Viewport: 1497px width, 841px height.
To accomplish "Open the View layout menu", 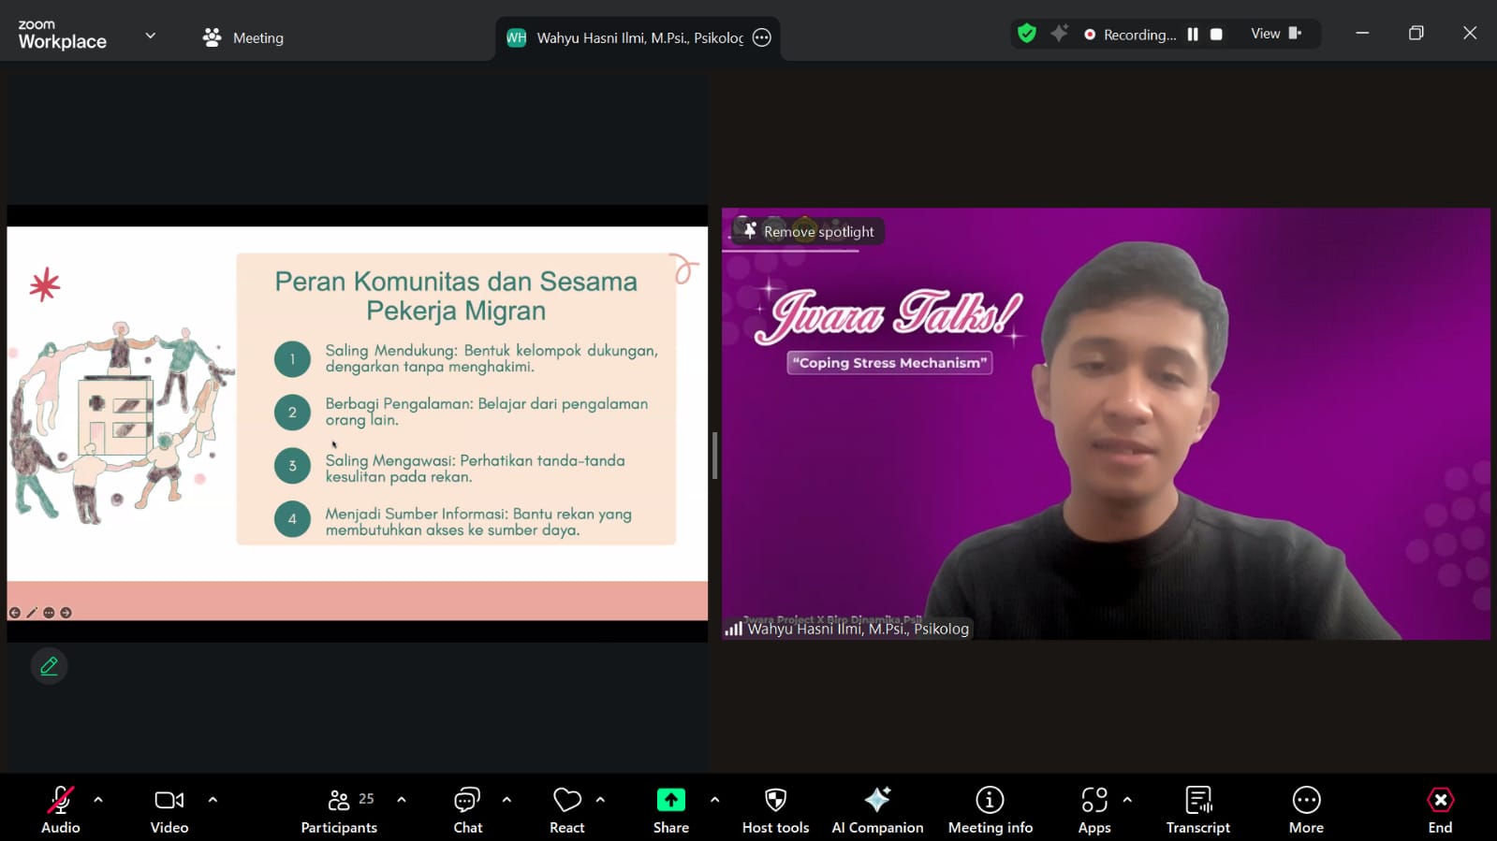I will coord(1275,34).
